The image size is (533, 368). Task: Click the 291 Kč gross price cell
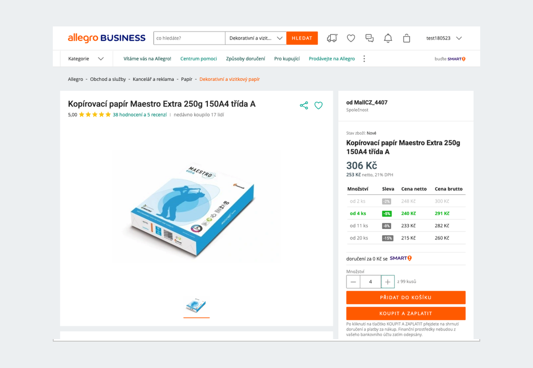442,213
